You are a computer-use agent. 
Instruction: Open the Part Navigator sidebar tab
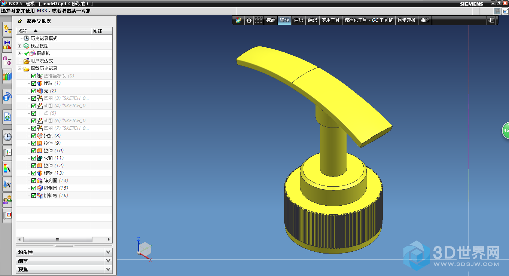7,60
